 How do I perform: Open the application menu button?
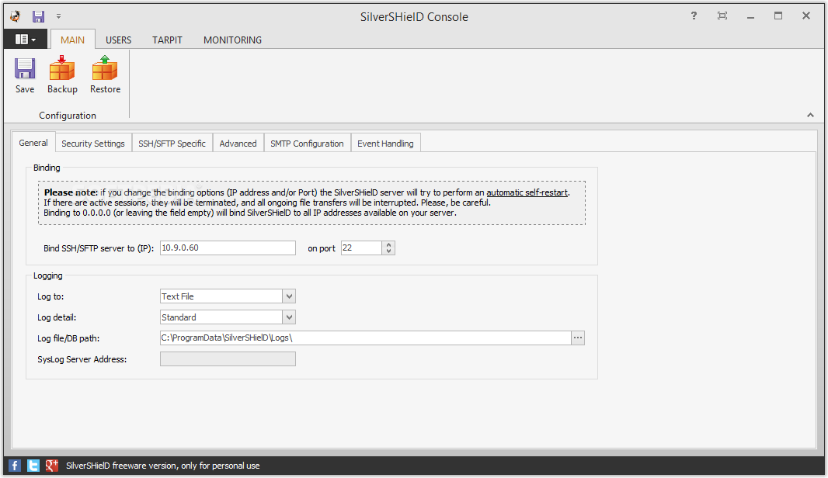click(26, 40)
